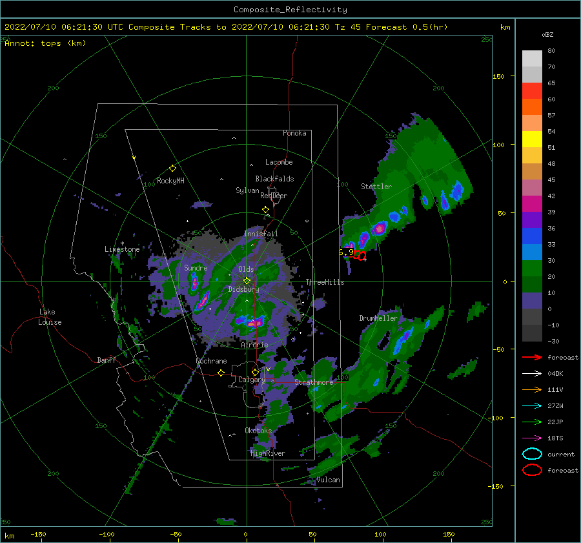Click the magenta 18TS arrow legend icon
The width and height of the screenshot is (581, 543).
pyautogui.click(x=532, y=438)
